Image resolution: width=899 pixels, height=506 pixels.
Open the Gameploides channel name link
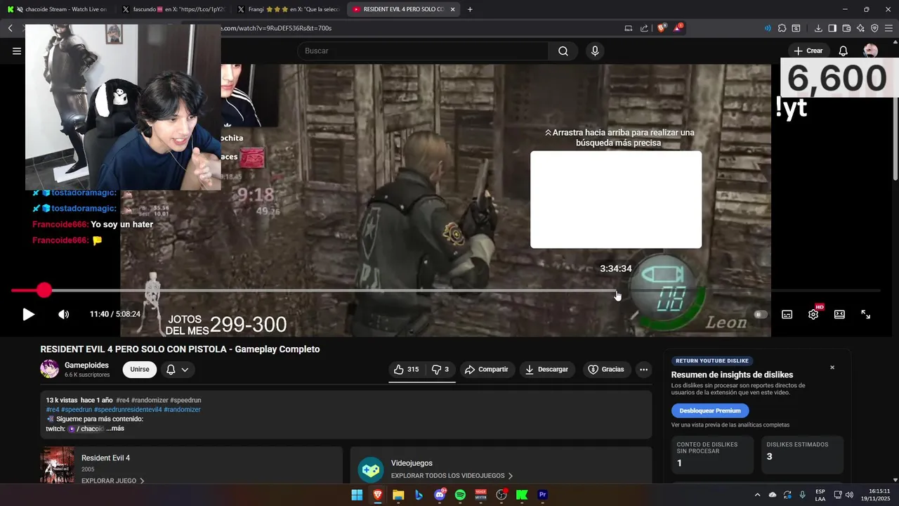[x=87, y=365]
